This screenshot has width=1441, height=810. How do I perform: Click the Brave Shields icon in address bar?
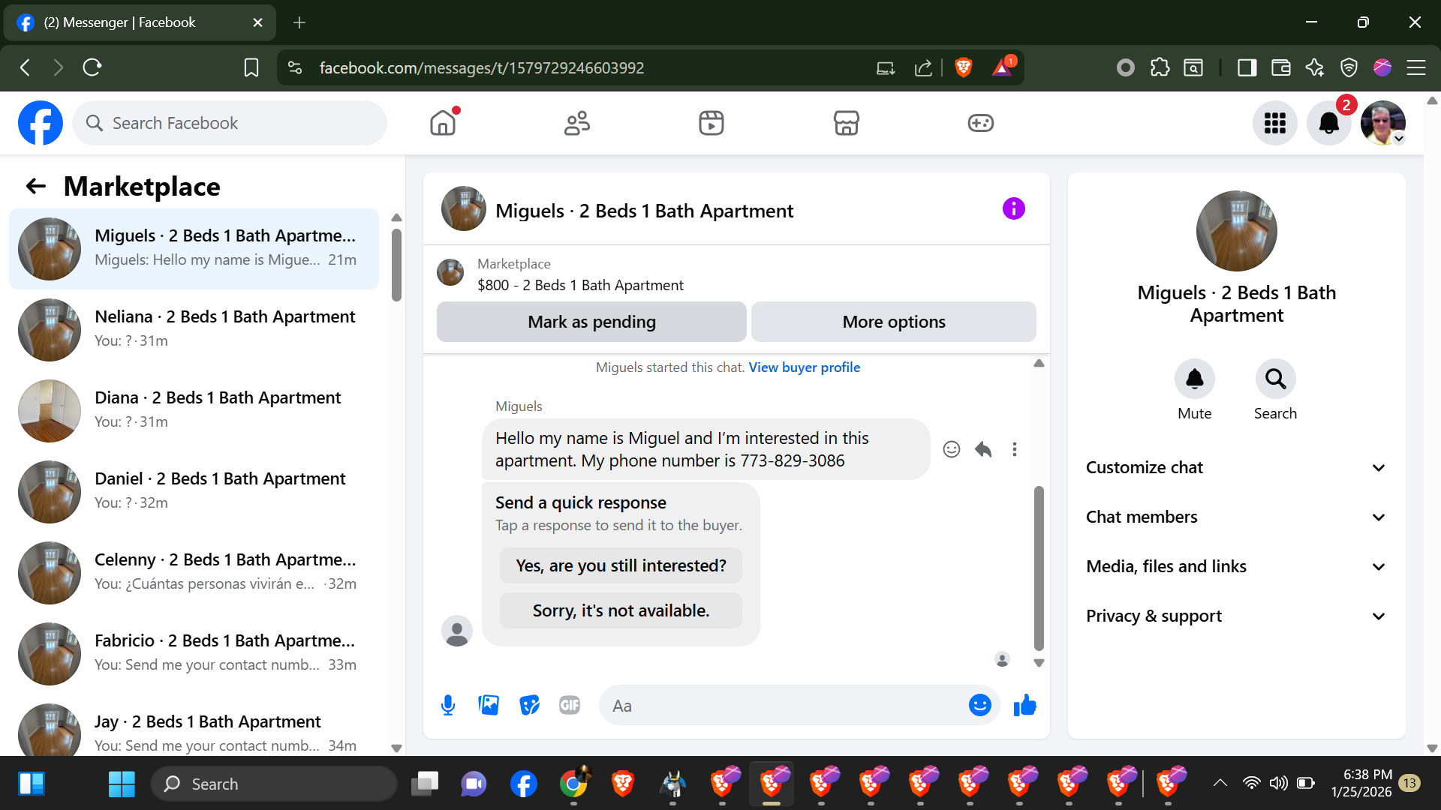[963, 67]
